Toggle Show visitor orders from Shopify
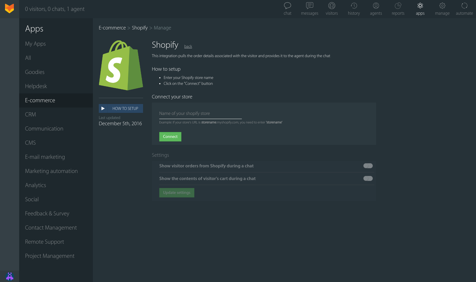This screenshot has height=282, width=476. [x=368, y=166]
